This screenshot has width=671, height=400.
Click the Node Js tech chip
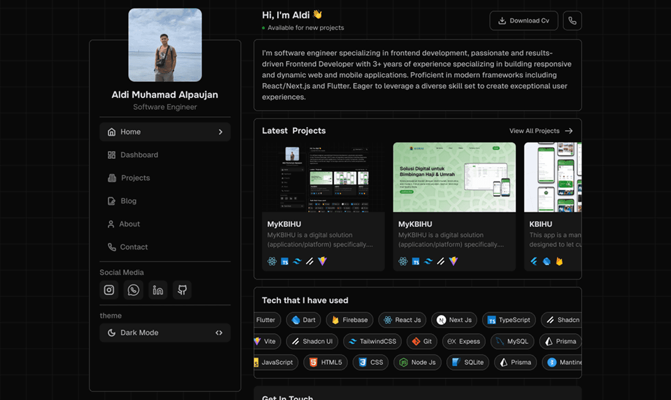click(x=417, y=363)
